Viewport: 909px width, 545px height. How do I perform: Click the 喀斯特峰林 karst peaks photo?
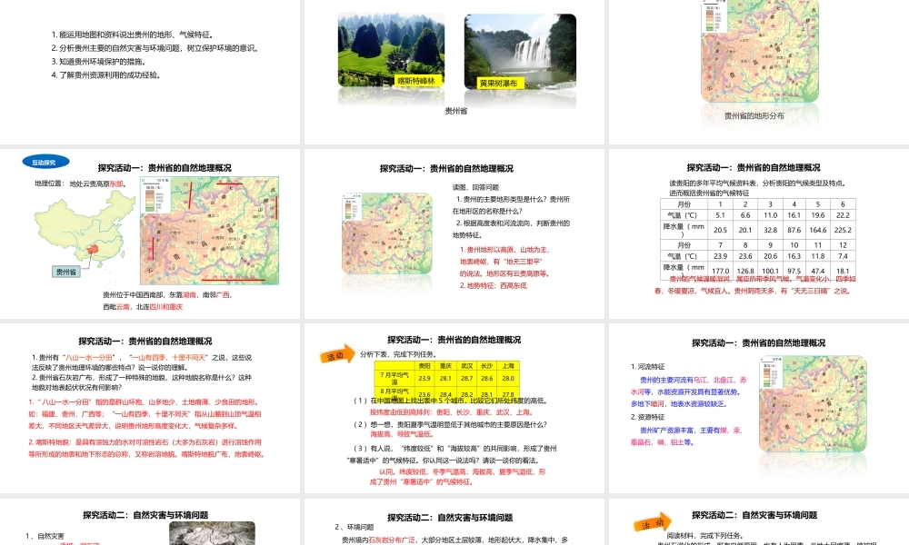(391, 50)
